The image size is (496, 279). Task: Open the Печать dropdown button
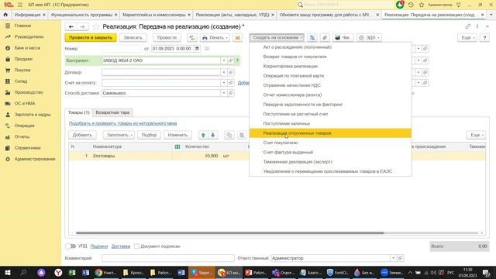coord(215,38)
